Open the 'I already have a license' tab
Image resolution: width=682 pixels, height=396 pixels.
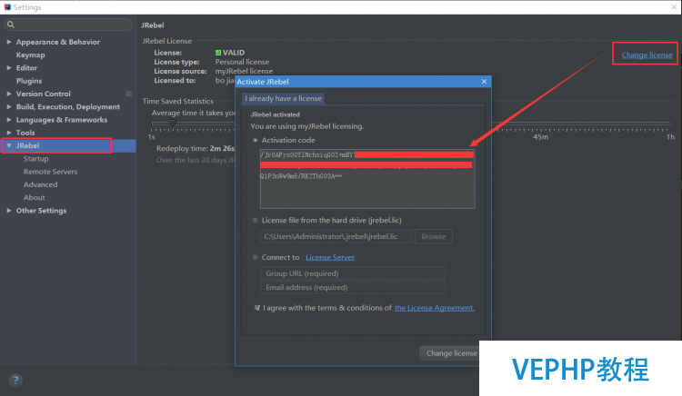(283, 99)
